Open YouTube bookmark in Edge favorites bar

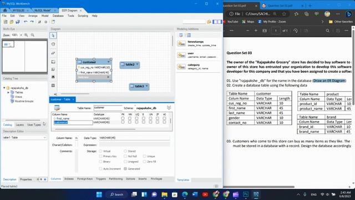click(x=231, y=22)
